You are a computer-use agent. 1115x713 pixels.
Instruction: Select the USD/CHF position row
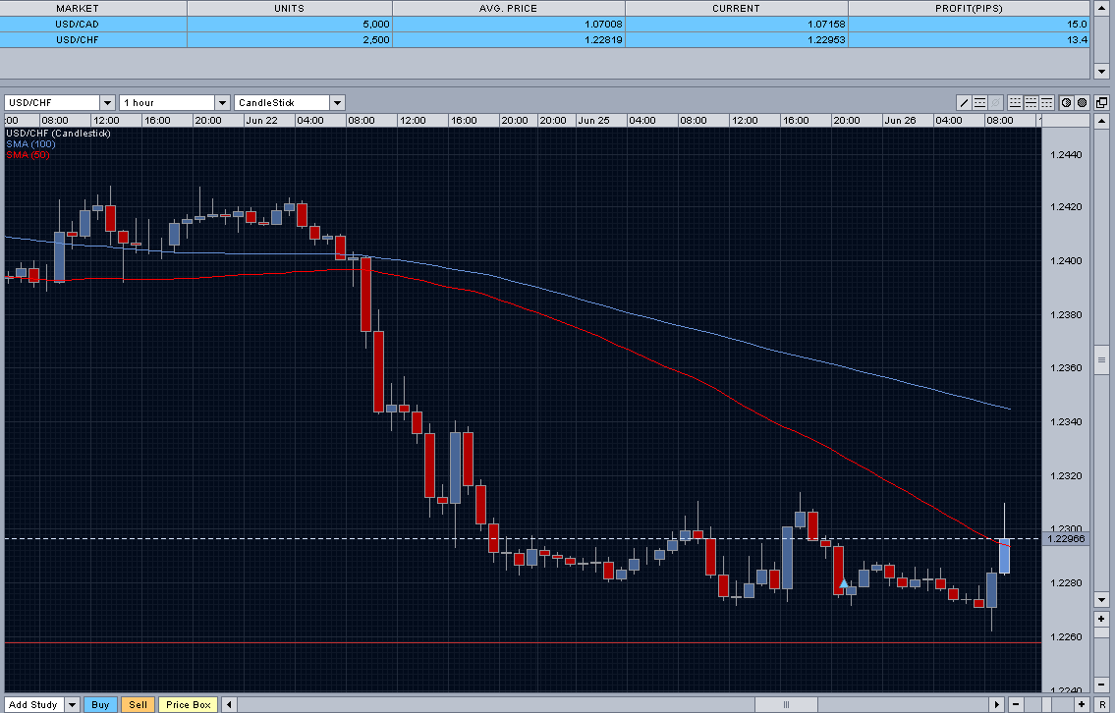click(x=544, y=40)
